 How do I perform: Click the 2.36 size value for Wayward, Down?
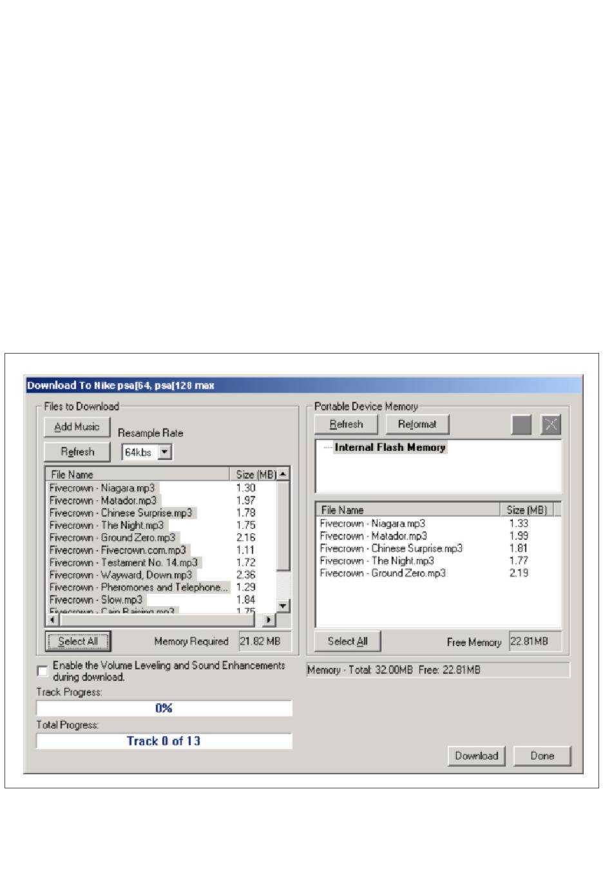point(246,575)
